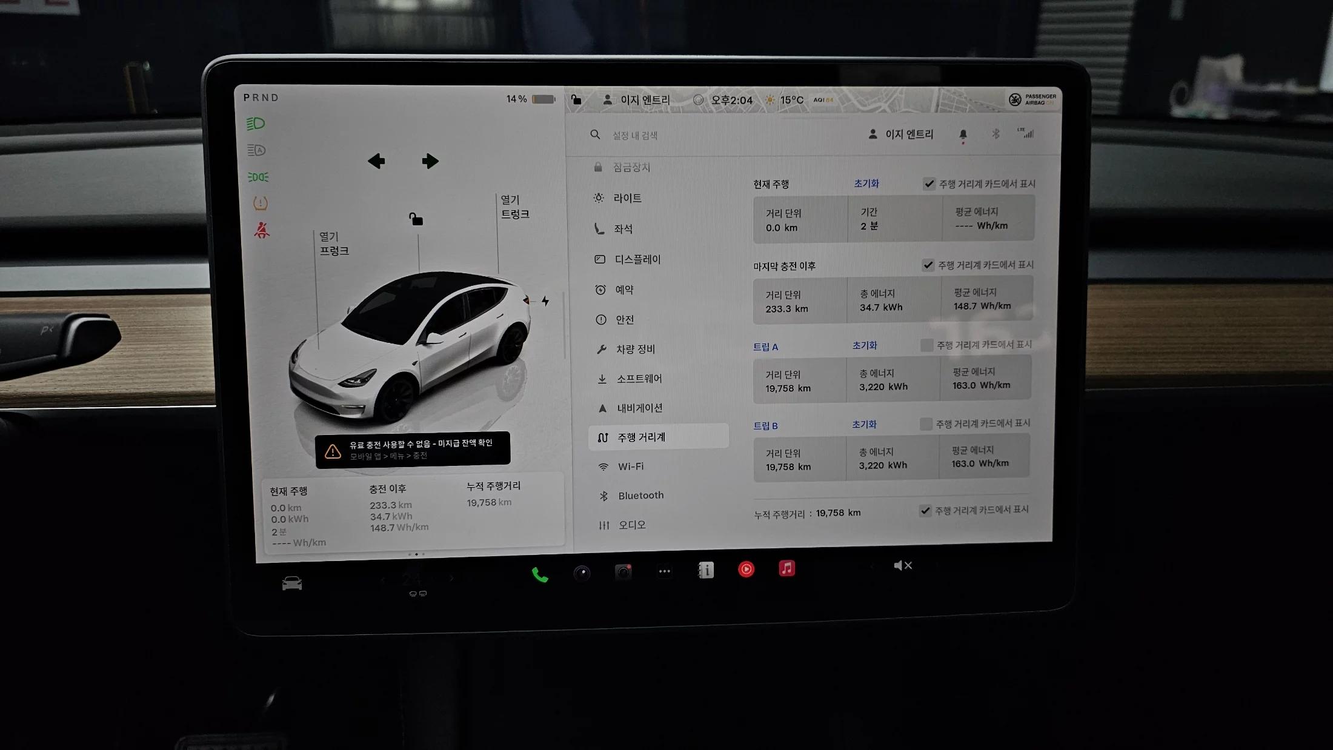The image size is (1333, 750).
Task: Open the car controls icon at bottom left
Action: coord(292,583)
